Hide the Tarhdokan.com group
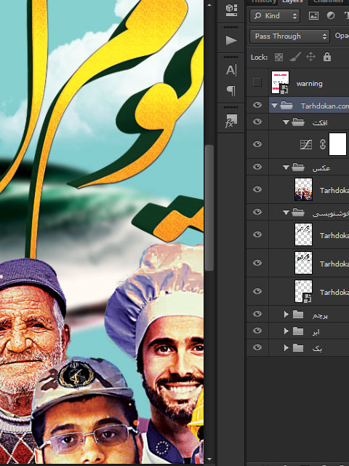This screenshot has height=466, width=349. (257, 105)
